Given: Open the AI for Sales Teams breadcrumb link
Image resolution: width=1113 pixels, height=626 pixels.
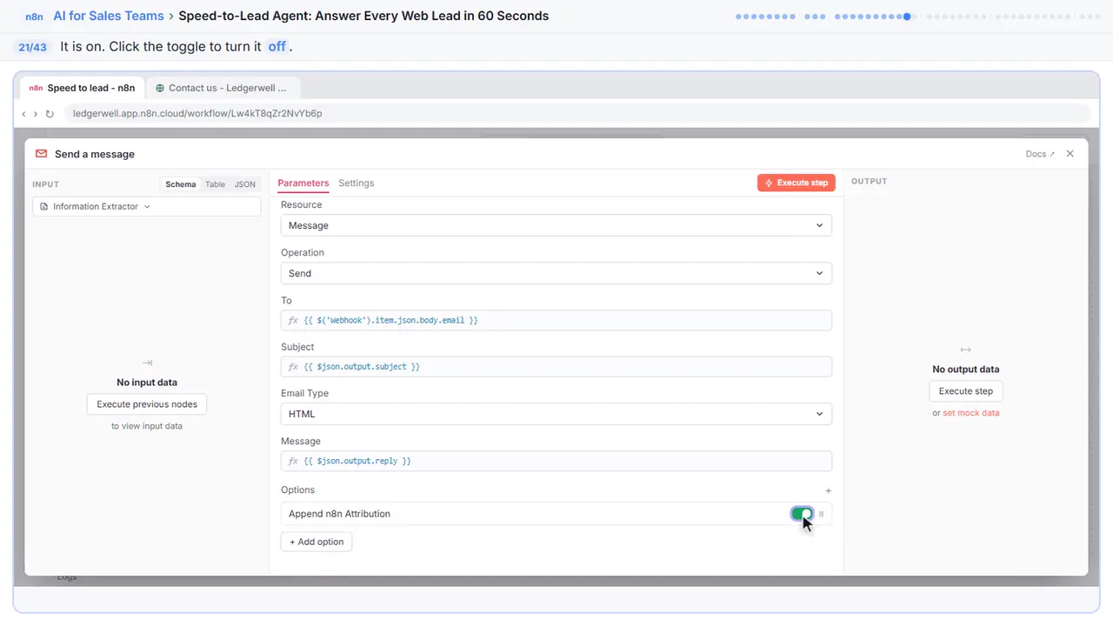Looking at the screenshot, I should pos(109,16).
